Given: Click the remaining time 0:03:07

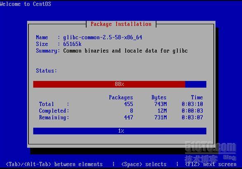Looking at the screenshot, I should coord(192,117).
